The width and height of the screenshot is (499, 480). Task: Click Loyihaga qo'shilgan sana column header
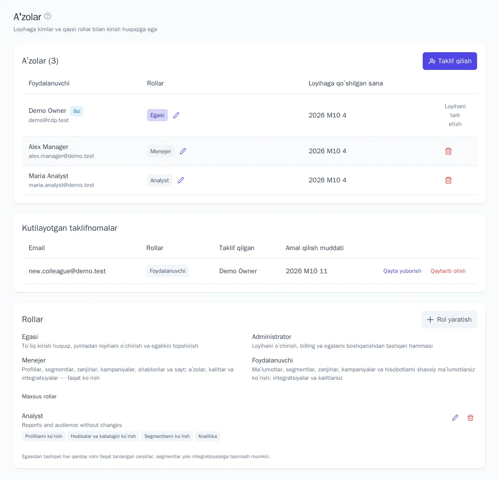(x=346, y=83)
